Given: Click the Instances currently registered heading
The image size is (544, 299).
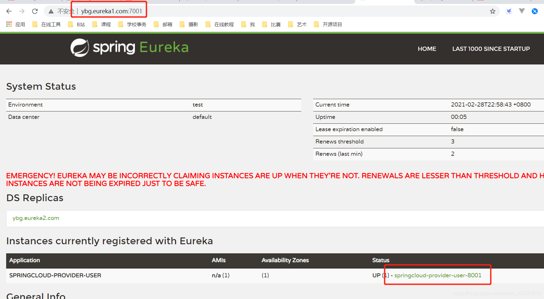Looking at the screenshot, I should click(x=110, y=241).
